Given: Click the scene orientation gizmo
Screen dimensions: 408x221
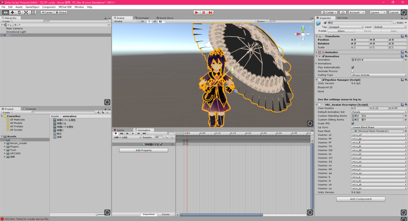Looking at the screenshot, I should coord(303,34).
